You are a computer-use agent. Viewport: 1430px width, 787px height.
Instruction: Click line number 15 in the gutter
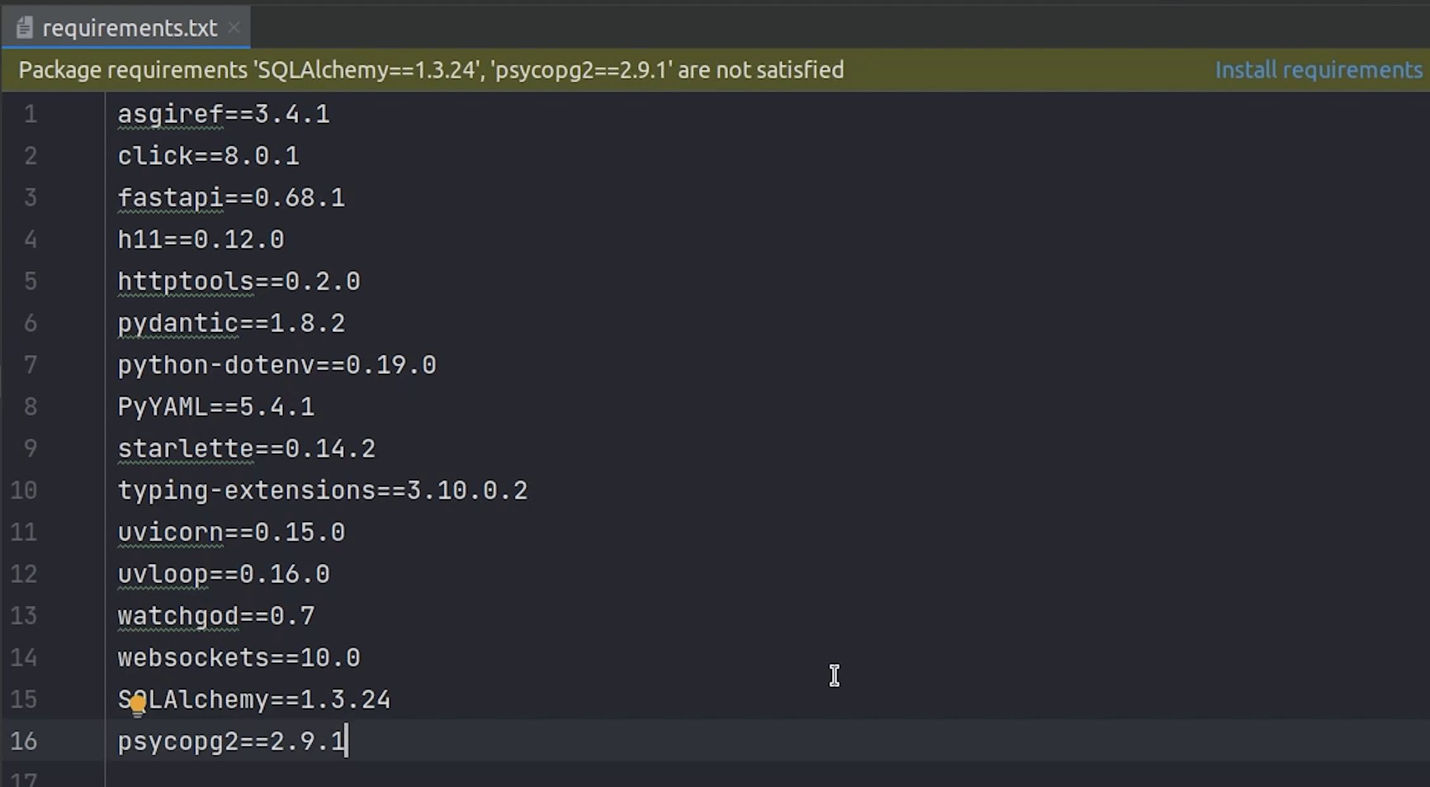pyautogui.click(x=23, y=699)
